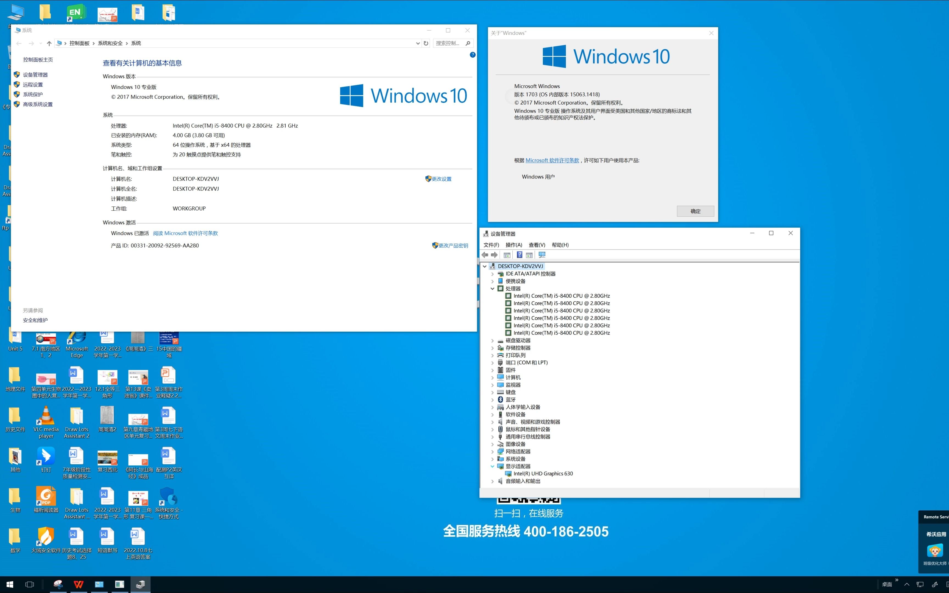Screen dimensions: 949x593
Task: Expand the 网络适配器 node
Action: tap(493, 451)
